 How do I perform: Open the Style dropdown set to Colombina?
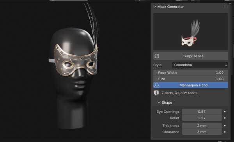(x=200, y=65)
